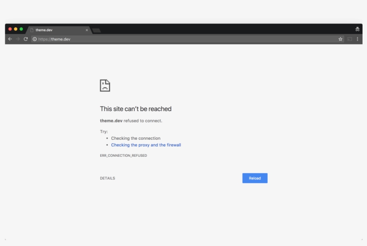The height and width of the screenshot is (246, 367).
Task: Click the blue Reload button
Action: [255, 178]
